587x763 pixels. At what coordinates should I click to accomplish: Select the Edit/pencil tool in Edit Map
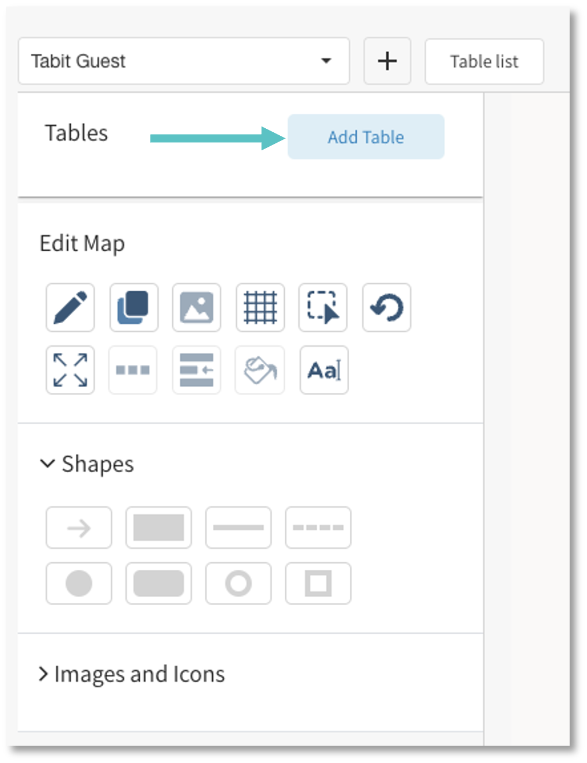(70, 308)
